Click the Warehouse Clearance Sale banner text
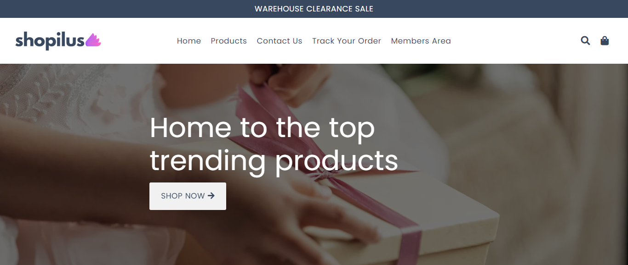 tap(314, 9)
